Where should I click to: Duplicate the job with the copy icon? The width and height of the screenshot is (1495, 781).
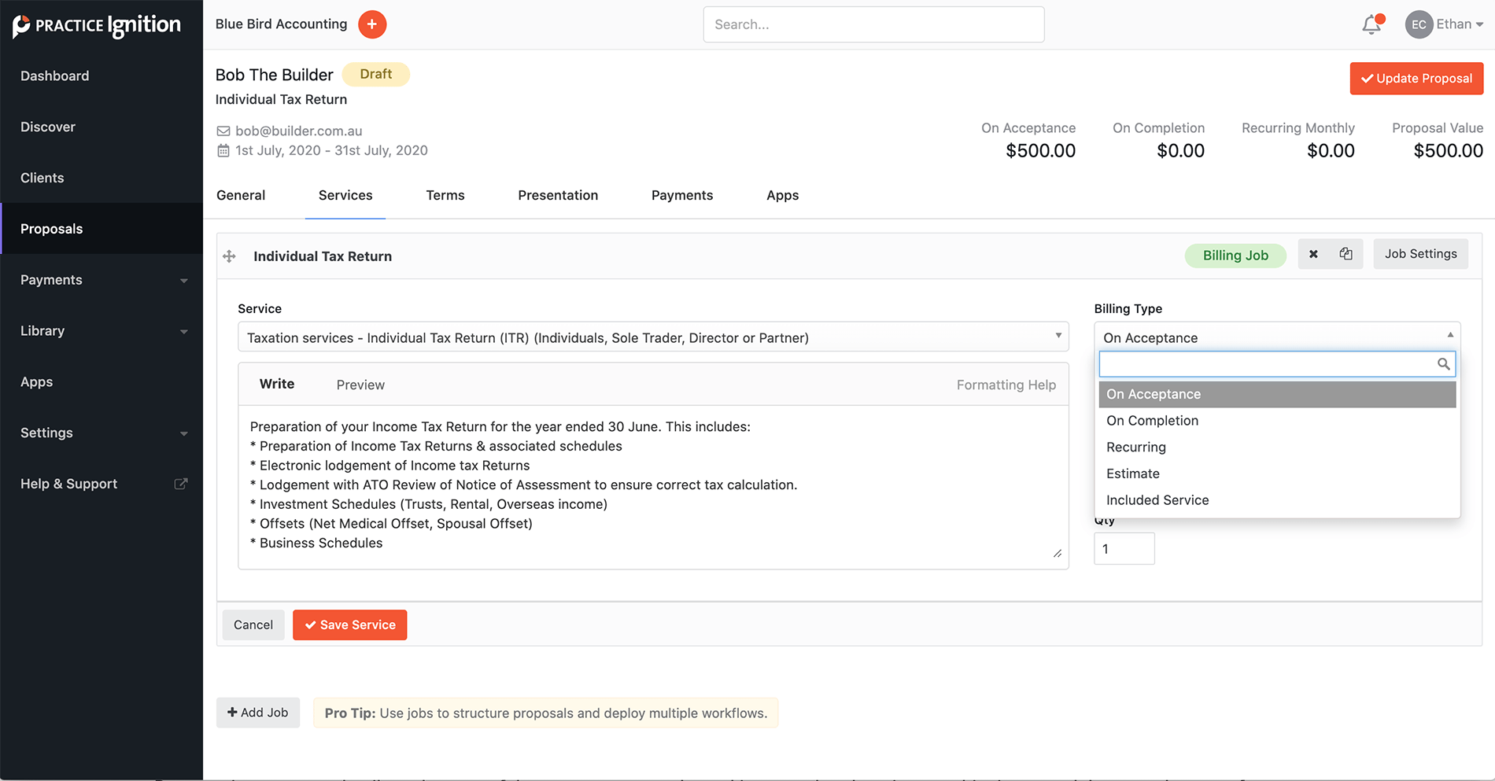click(x=1346, y=254)
